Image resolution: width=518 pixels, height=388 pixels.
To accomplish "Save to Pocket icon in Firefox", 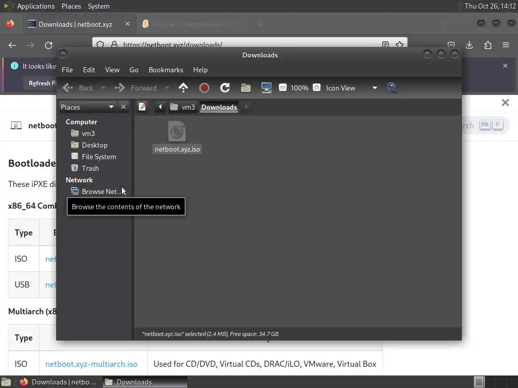I will click(451, 45).
